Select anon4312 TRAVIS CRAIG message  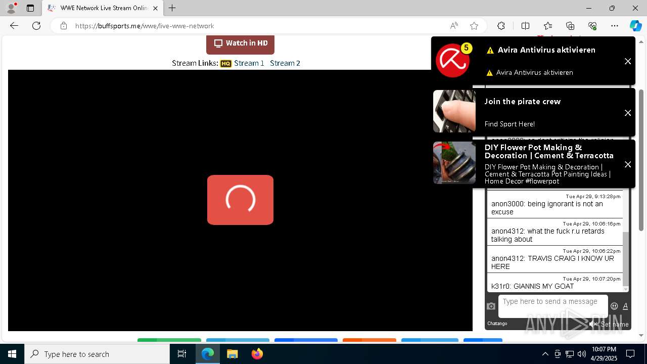click(x=555, y=259)
